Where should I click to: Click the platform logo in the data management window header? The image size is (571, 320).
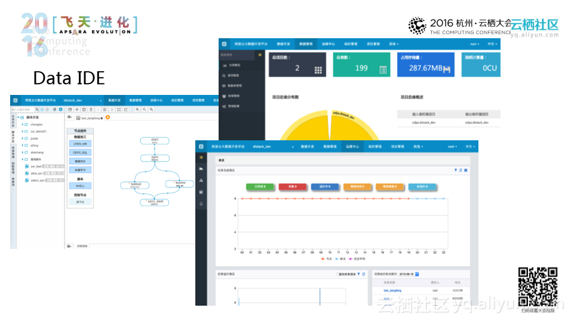click(x=225, y=44)
